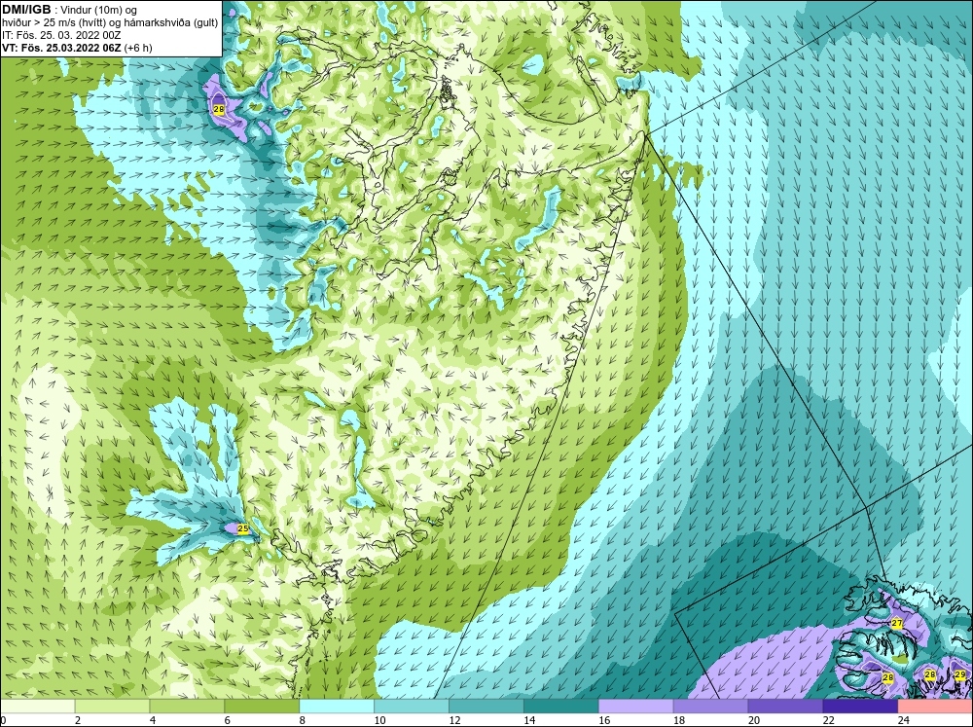Click the scale label 2

tap(78, 720)
